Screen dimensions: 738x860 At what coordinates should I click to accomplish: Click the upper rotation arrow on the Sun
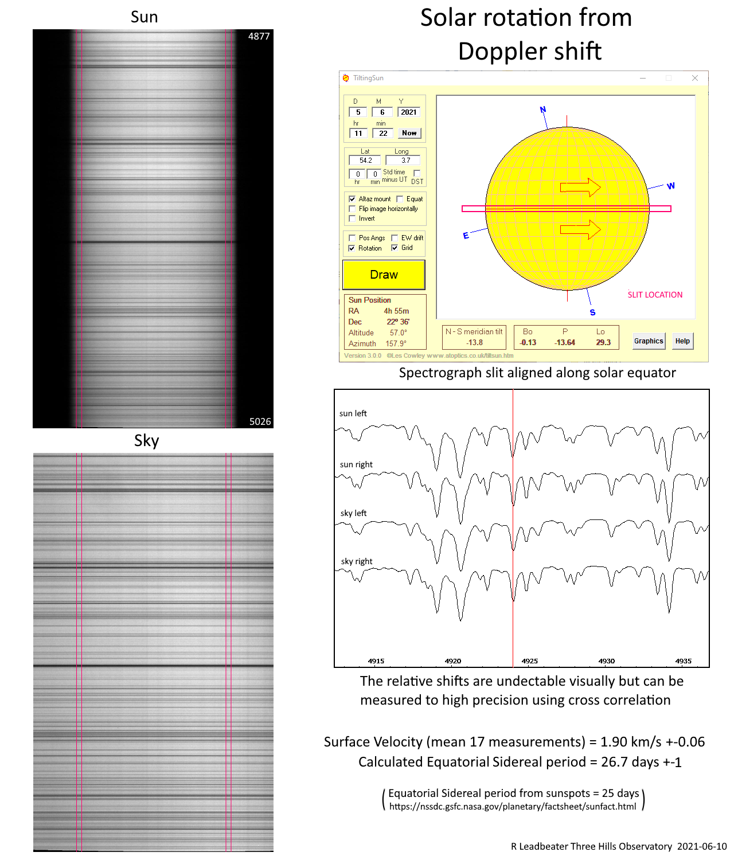point(580,187)
